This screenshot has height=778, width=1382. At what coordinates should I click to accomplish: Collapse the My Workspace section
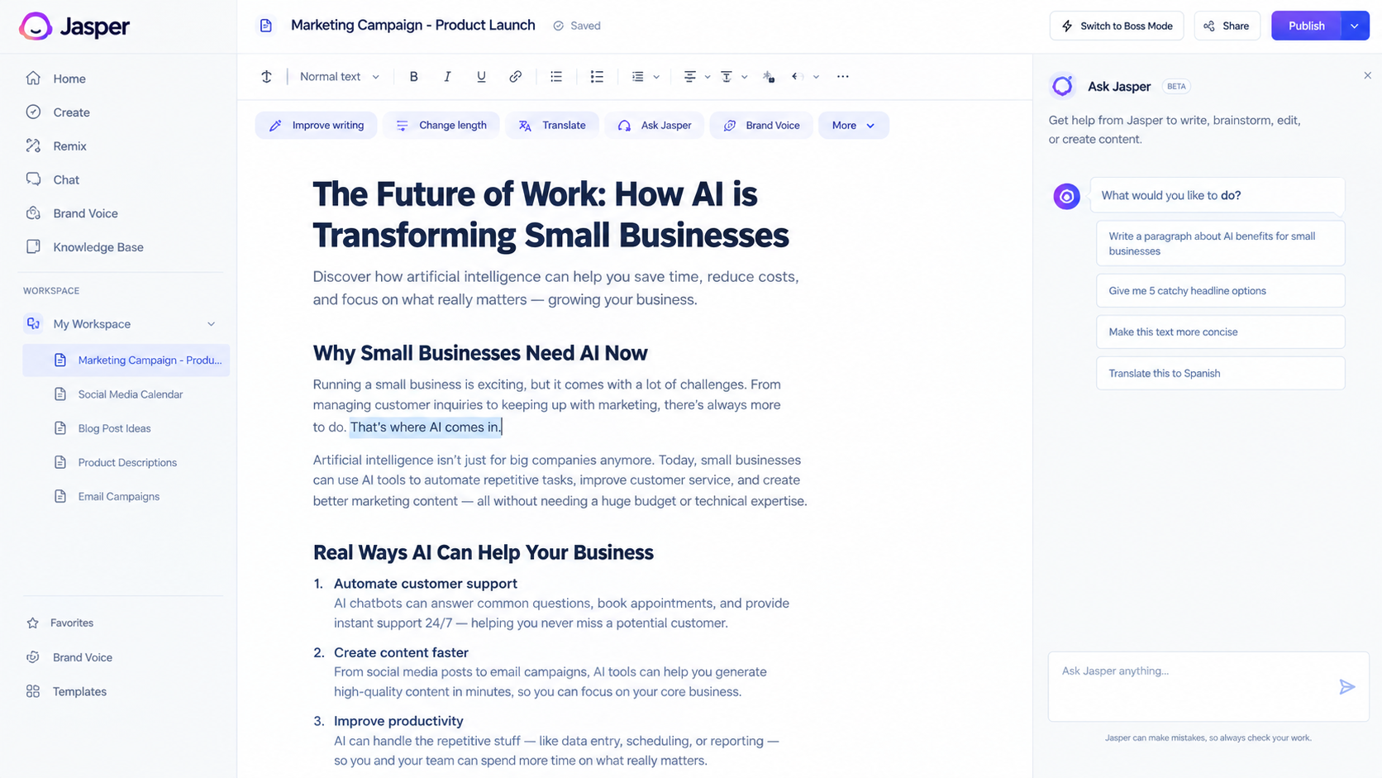click(x=211, y=324)
